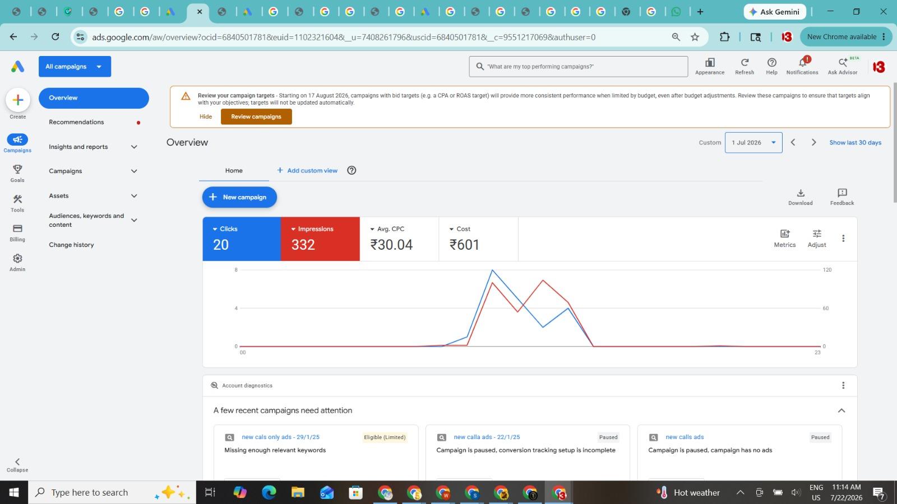Screen dimensions: 897x504
Task: Open the Adjust sliders icon
Action: coord(817,234)
